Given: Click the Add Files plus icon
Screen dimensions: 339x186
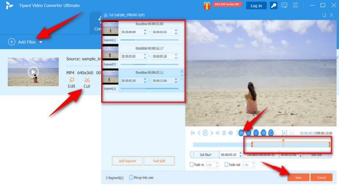Looking at the screenshot, I should 12,42.
